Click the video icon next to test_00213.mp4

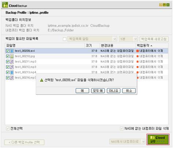(x=12, y=73)
